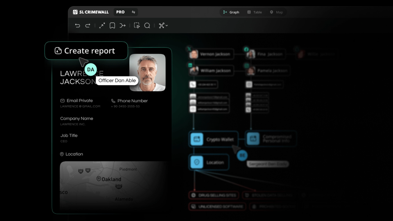Click the Redo arrow in toolbar
This screenshot has width=393, height=221.
[x=88, y=25]
